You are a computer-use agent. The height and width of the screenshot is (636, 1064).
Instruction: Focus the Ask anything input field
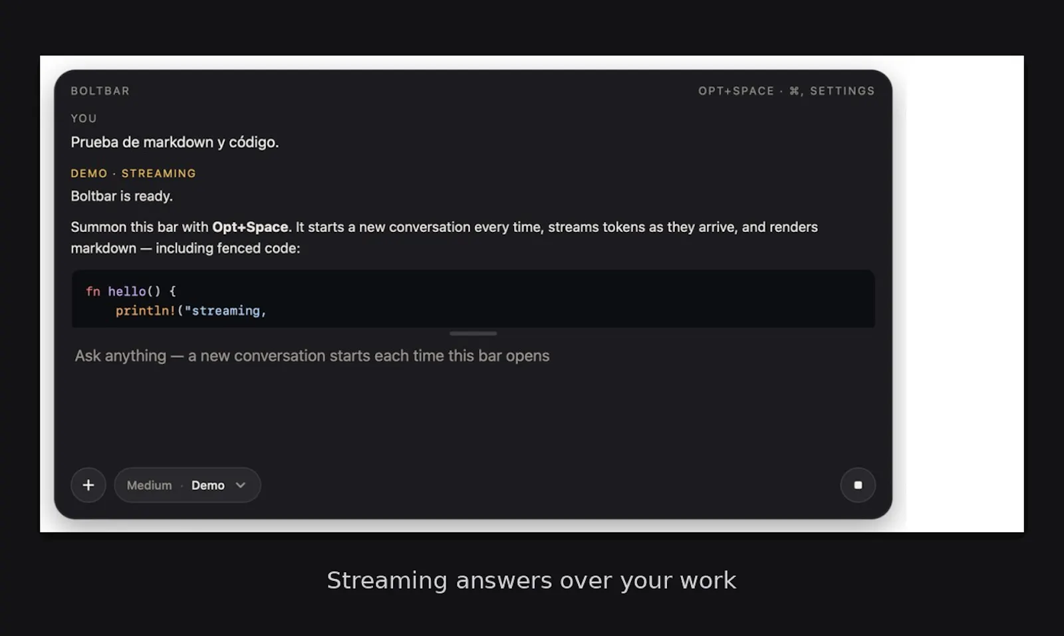coord(473,356)
